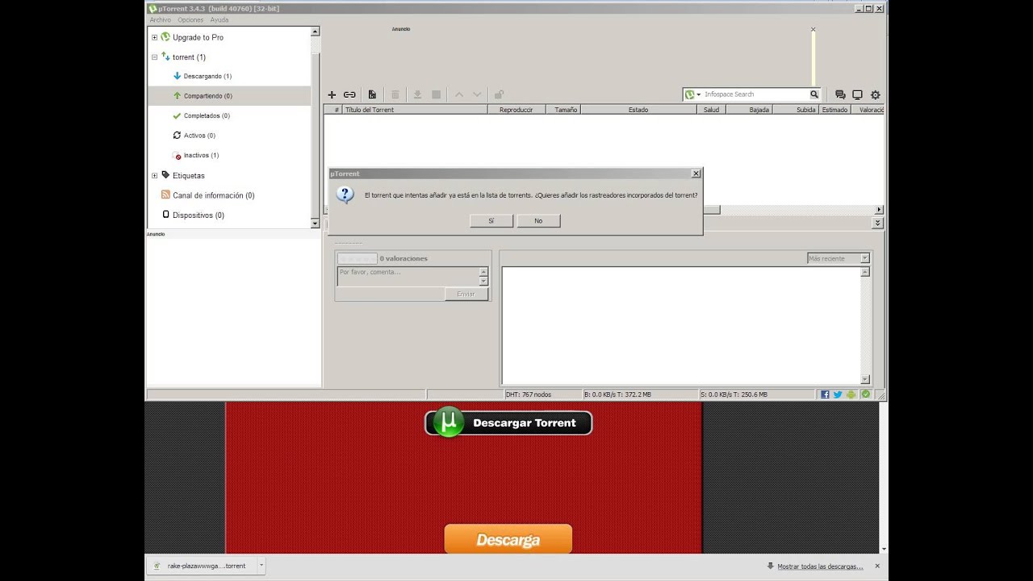Screen dimensions: 1033x581
Task: Click the Stop square toolbar icon
Action: 436,94
